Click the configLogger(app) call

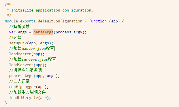click(29, 87)
